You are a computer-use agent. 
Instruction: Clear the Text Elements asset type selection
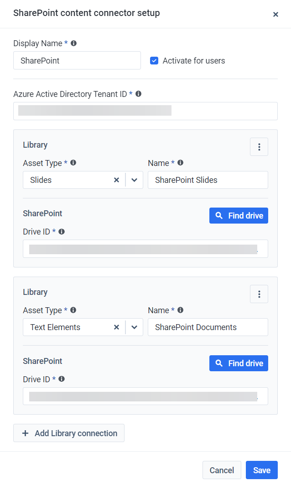coord(117,327)
